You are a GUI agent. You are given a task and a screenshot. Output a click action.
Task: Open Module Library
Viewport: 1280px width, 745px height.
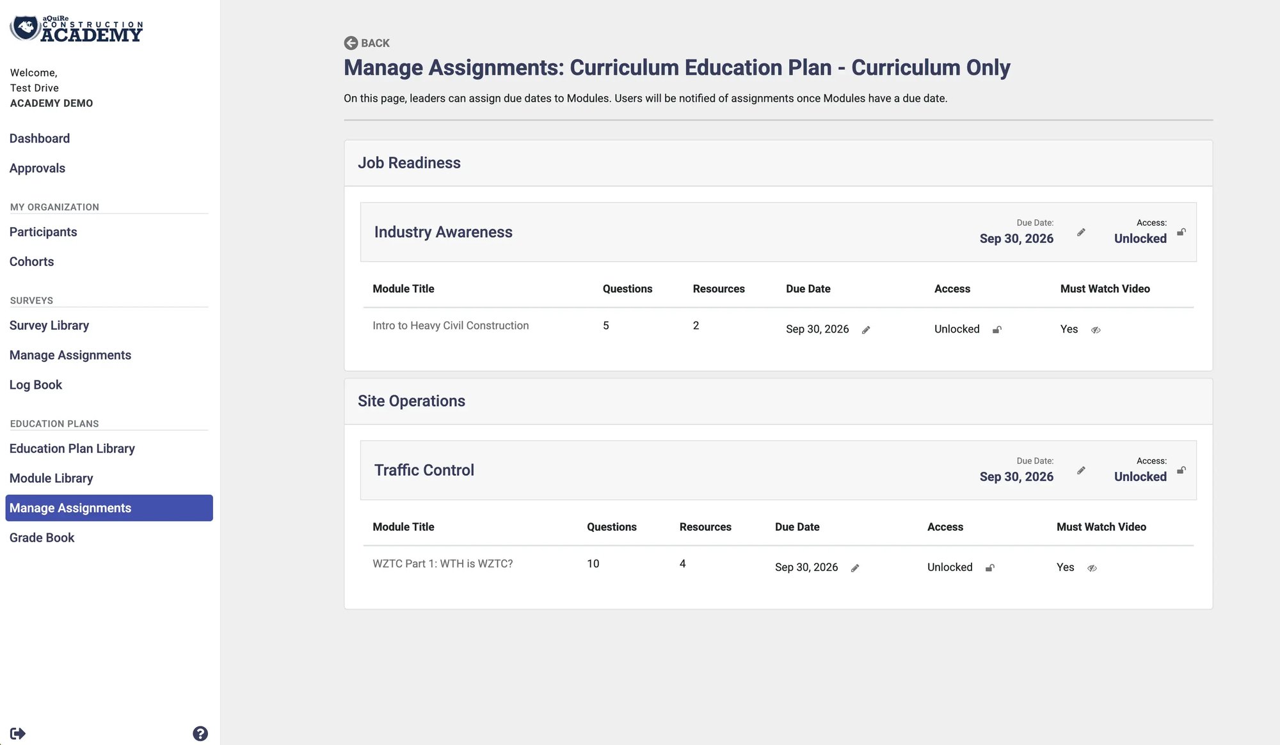coord(51,478)
